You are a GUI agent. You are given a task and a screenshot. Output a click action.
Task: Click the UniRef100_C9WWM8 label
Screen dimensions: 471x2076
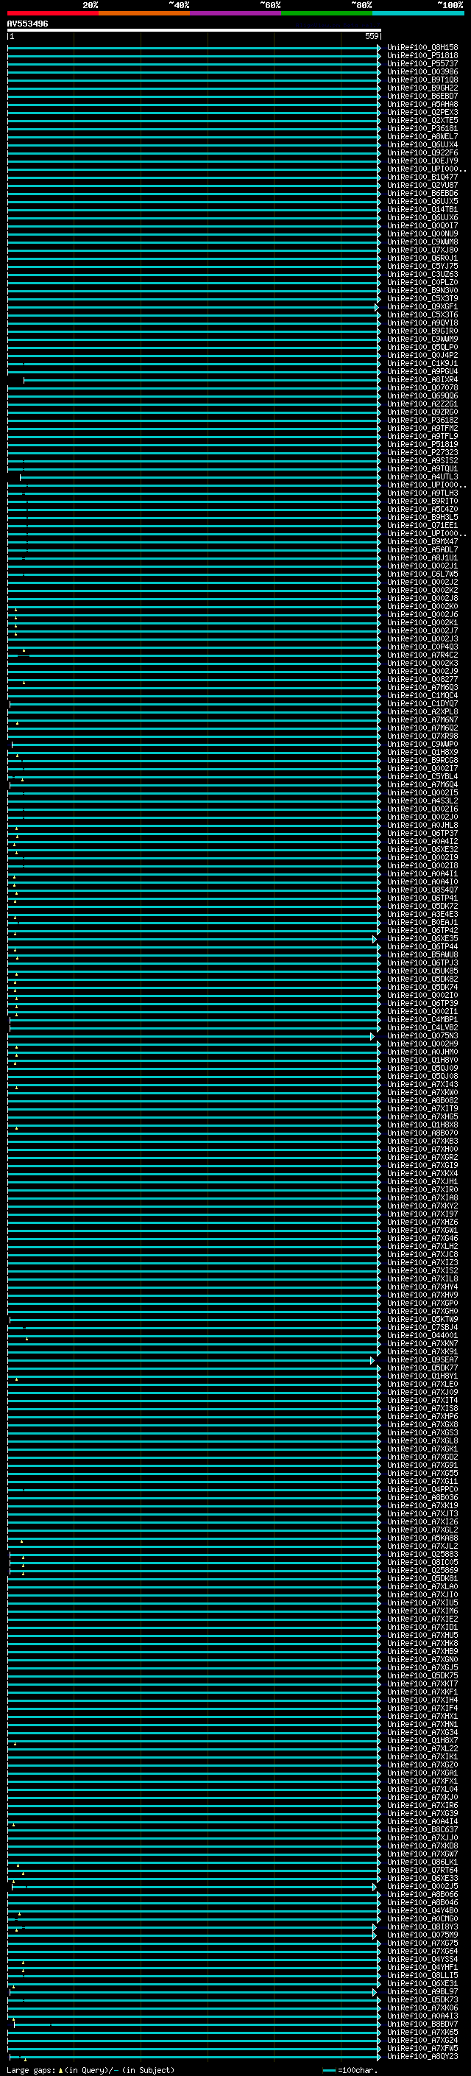(x=422, y=242)
